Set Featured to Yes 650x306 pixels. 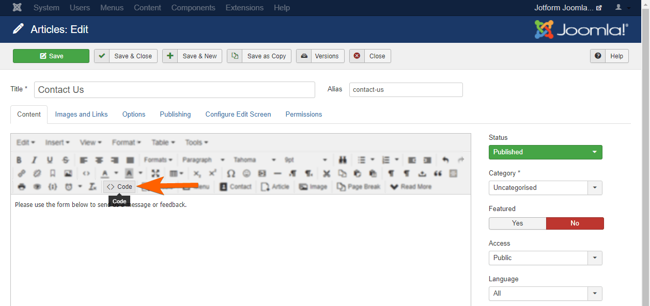(517, 223)
